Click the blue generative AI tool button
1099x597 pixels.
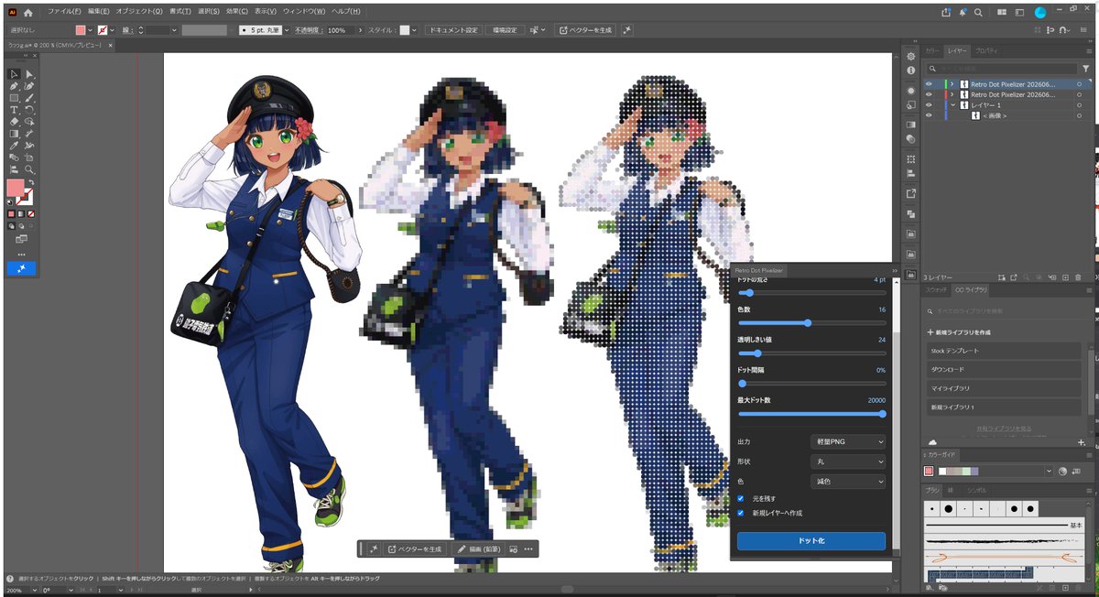[21, 268]
